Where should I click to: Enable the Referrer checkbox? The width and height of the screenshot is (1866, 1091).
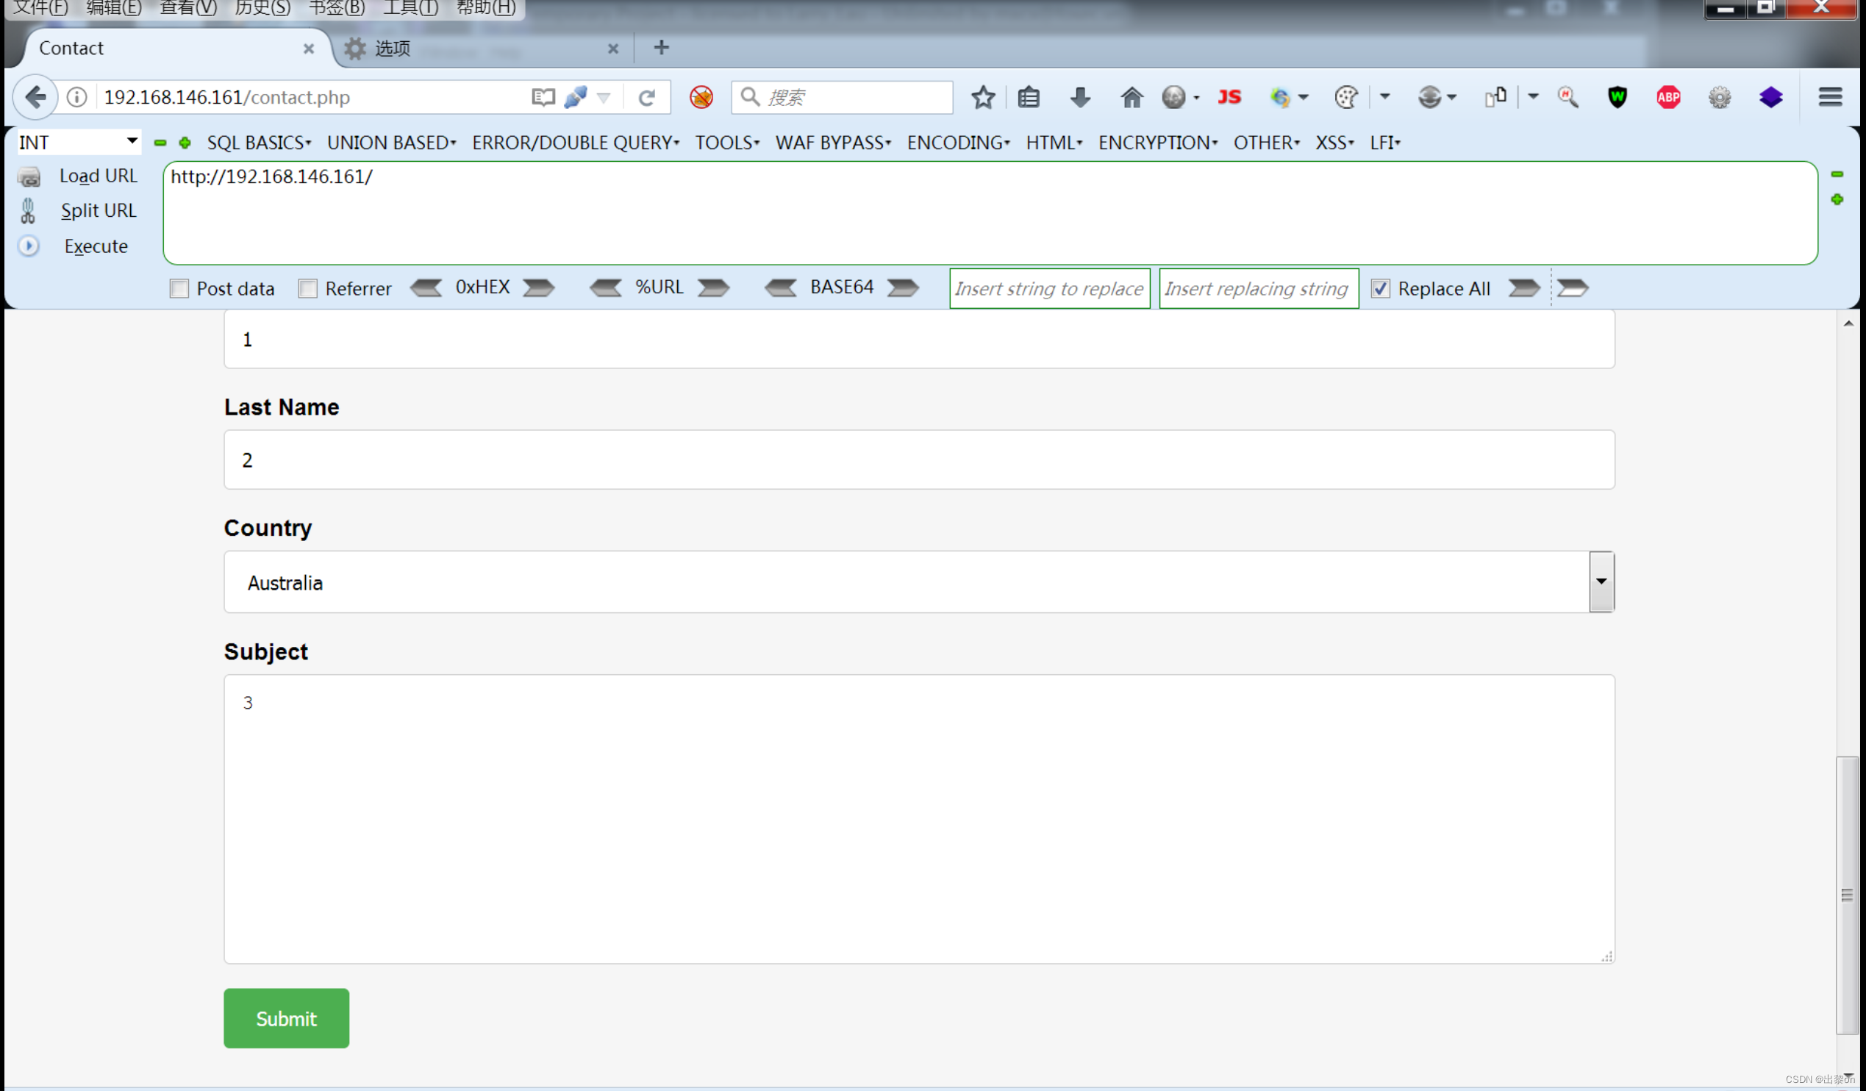[307, 288]
